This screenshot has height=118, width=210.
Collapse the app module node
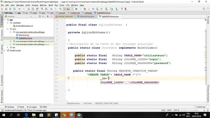pos(5,20)
